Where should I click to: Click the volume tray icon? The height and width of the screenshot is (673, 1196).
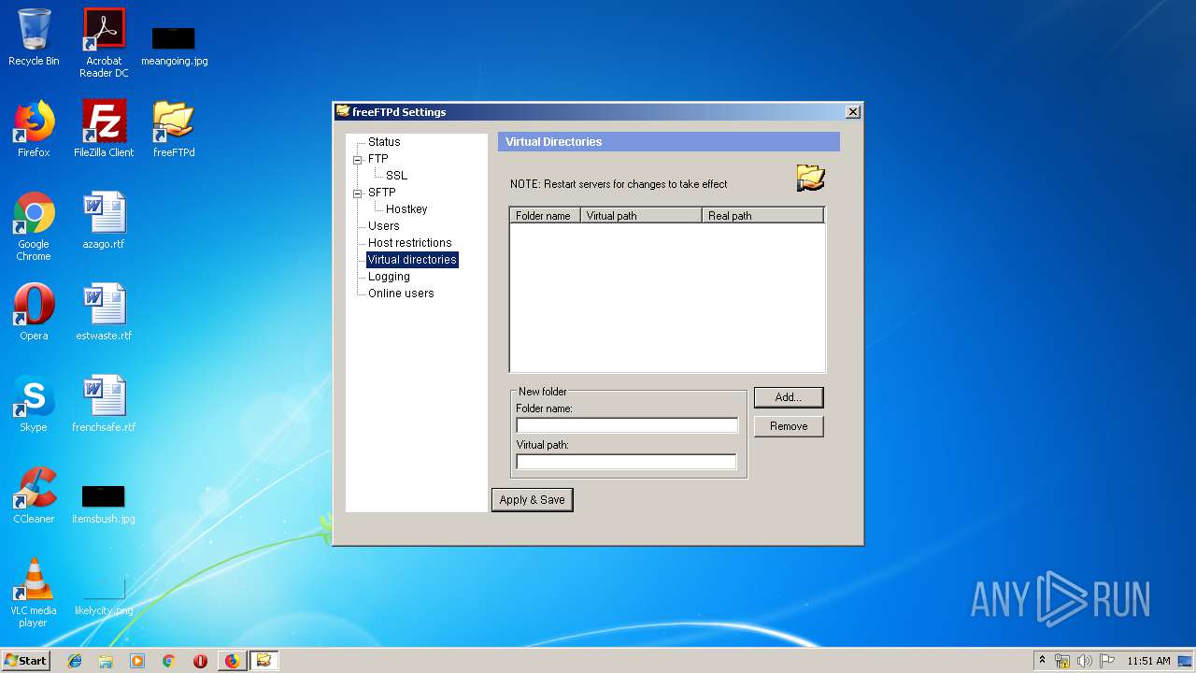click(1085, 661)
